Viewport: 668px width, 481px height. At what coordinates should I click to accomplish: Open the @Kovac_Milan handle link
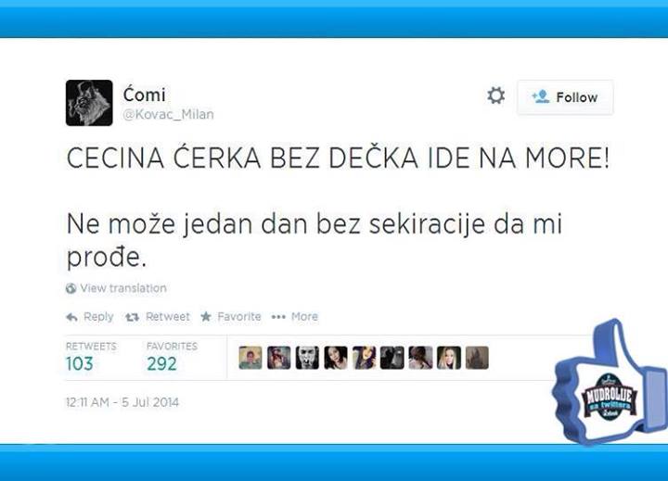tap(168, 115)
